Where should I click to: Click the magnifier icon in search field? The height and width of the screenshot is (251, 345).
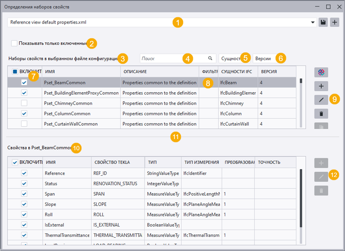210,58
